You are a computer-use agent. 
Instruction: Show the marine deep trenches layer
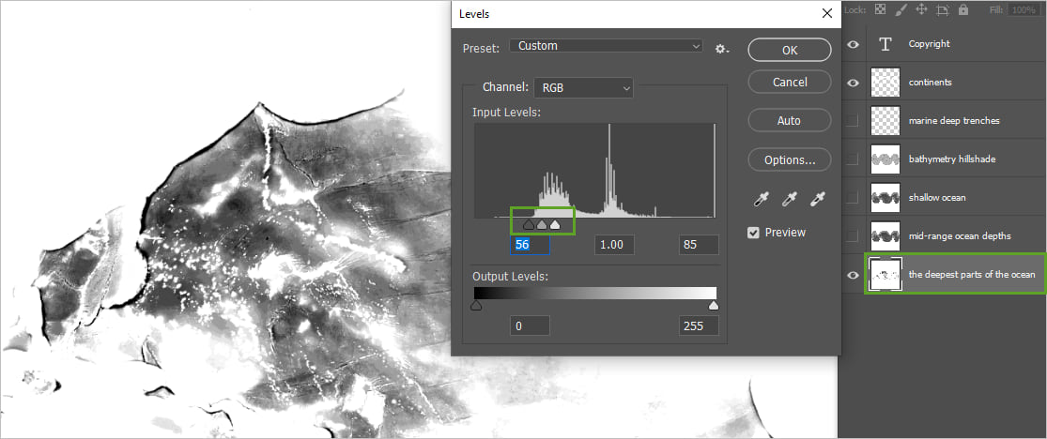(x=853, y=121)
